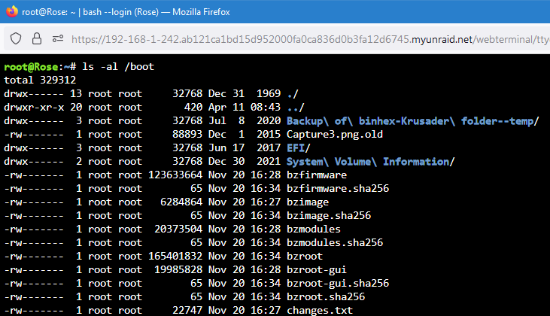550x316 pixels.
Task: Click the bzmodules.sha256 filename
Action: [x=335, y=243]
